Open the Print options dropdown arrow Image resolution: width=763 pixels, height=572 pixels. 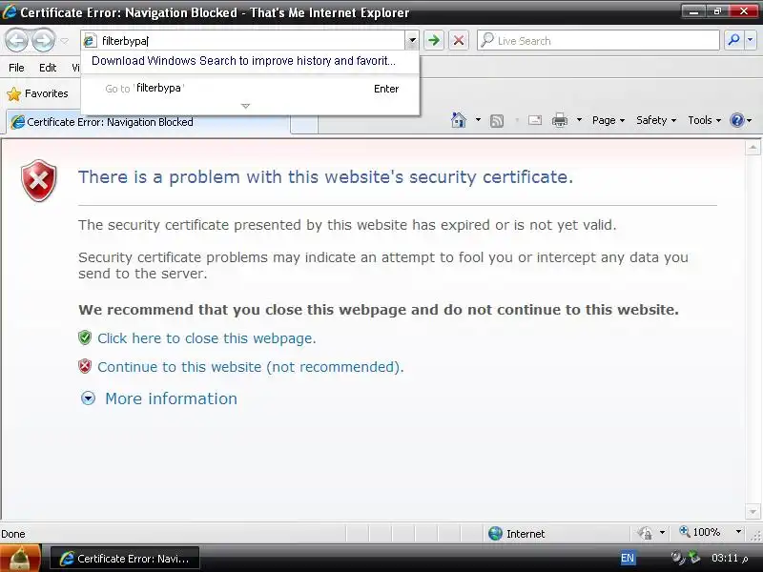tap(579, 120)
